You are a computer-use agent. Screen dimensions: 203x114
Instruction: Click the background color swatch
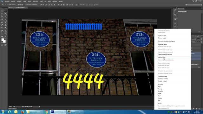[4, 41]
